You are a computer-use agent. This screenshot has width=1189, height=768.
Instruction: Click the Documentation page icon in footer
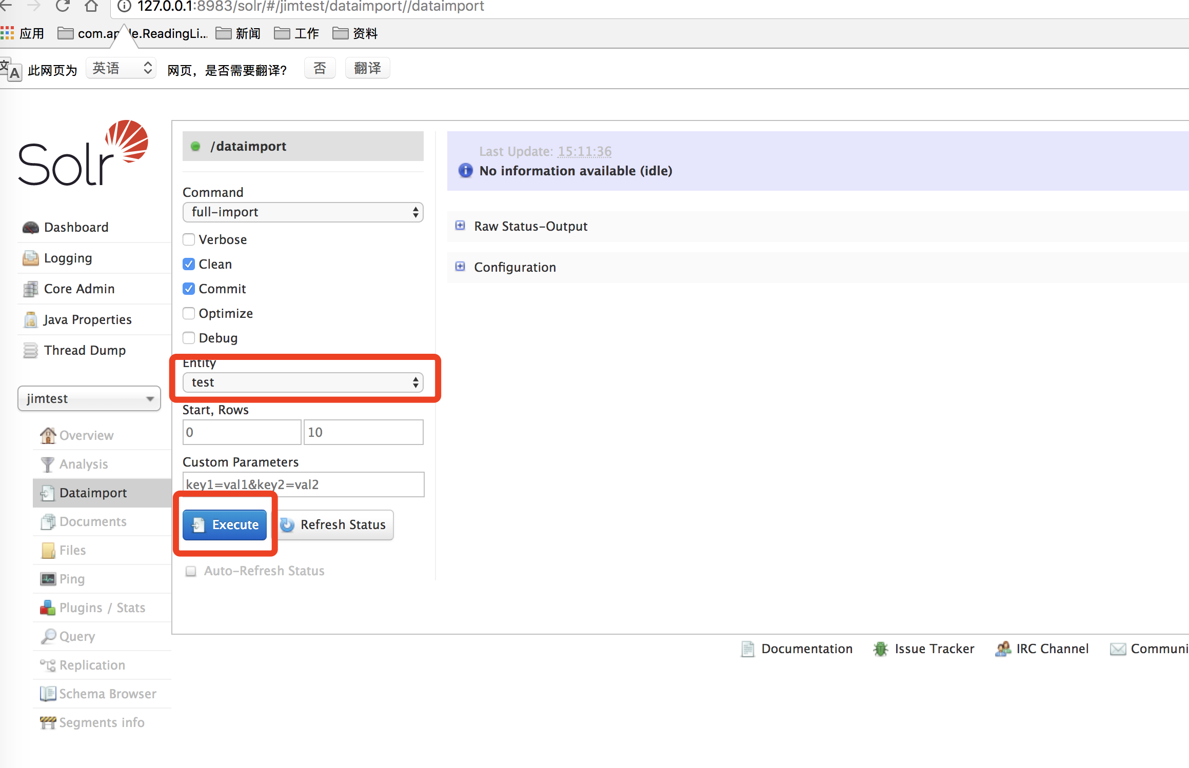748,649
